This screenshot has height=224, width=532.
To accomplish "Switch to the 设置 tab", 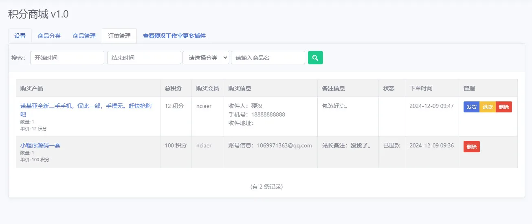I will (x=20, y=36).
